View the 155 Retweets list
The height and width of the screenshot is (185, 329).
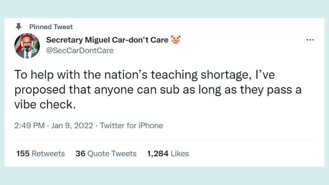40,154
